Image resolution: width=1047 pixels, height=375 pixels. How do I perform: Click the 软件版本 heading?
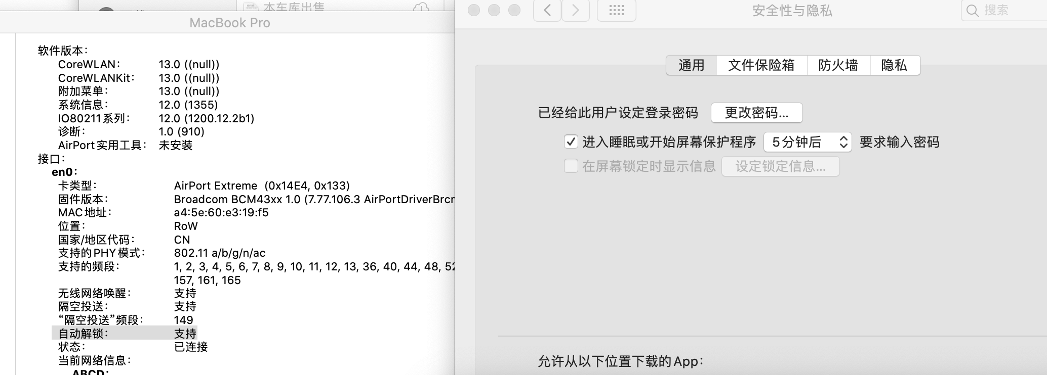pyautogui.click(x=63, y=51)
